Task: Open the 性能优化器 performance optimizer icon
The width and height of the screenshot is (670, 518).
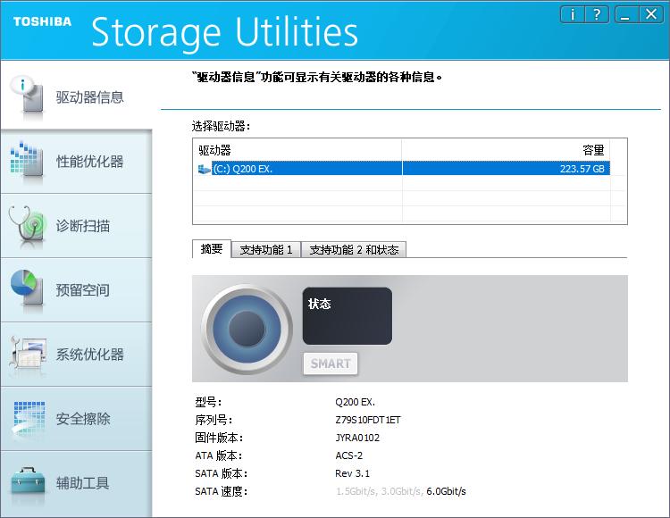Action: pos(27,162)
